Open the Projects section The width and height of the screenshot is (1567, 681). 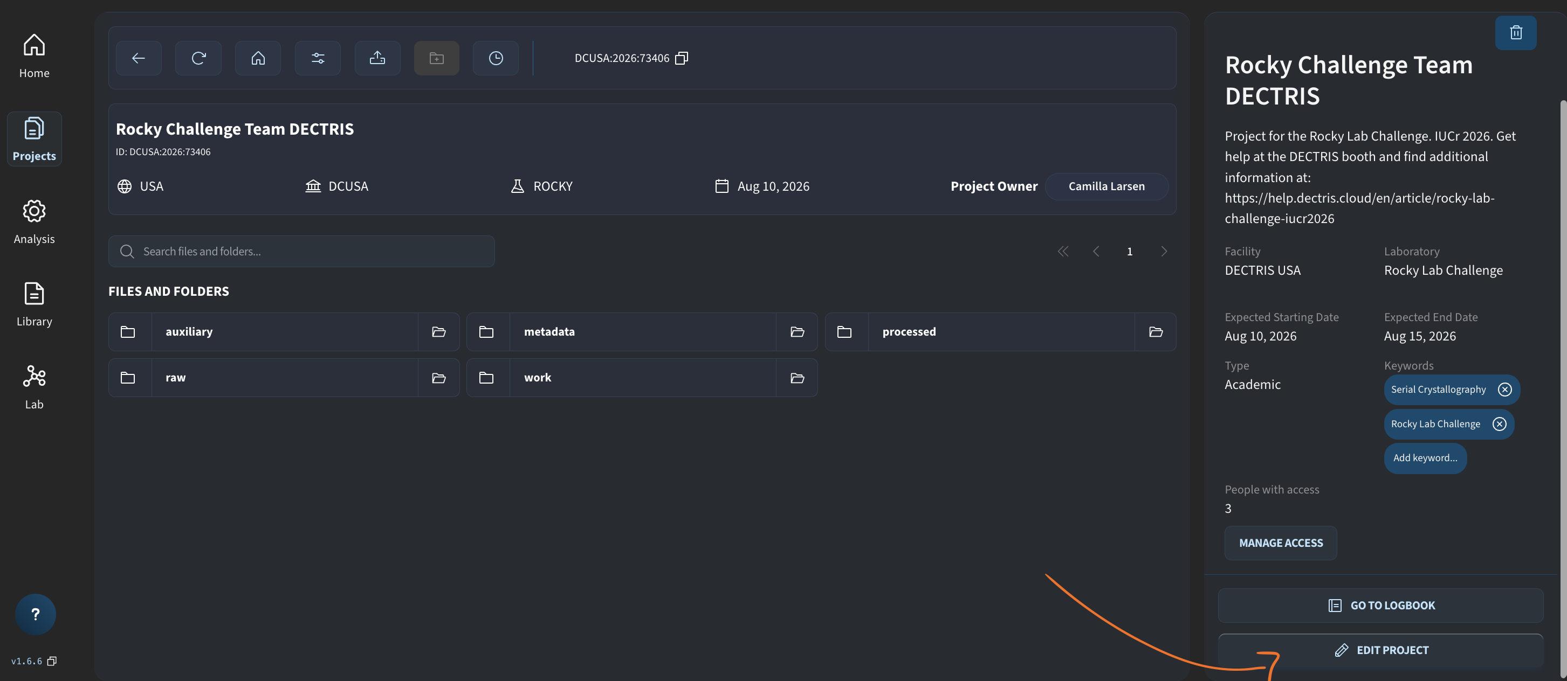pyautogui.click(x=34, y=139)
